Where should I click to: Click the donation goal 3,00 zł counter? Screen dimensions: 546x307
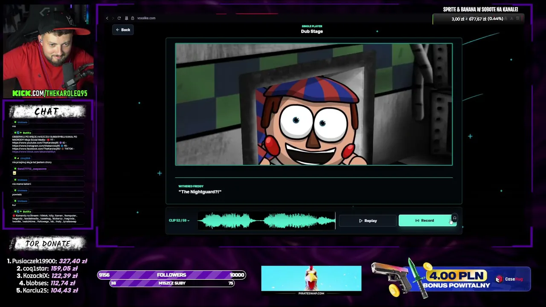coord(478,19)
